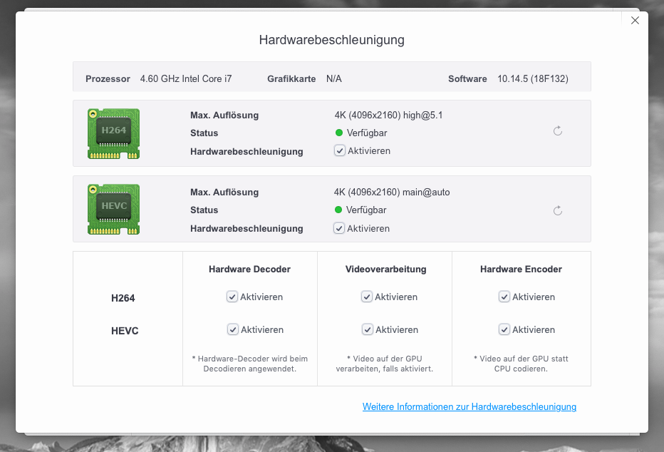Toggle Aktivieren checkbox in HEVC section

coord(339,228)
